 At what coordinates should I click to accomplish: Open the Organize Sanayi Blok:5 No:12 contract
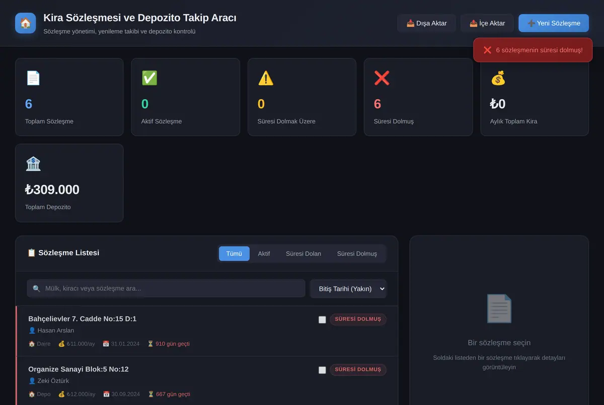207,381
